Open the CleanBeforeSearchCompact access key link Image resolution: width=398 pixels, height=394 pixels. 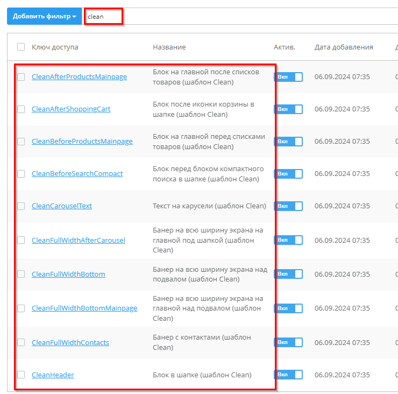tap(77, 174)
